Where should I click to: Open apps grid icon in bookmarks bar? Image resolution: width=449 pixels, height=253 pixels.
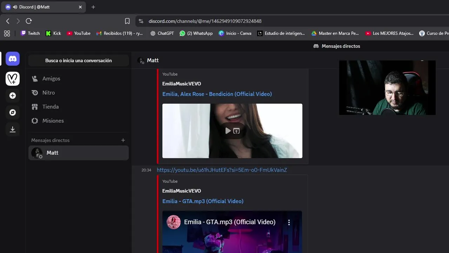click(x=7, y=33)
